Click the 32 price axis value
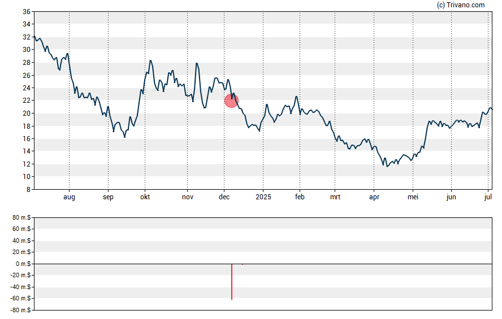This screenshot has height=319, width=502. pos(26,37)
